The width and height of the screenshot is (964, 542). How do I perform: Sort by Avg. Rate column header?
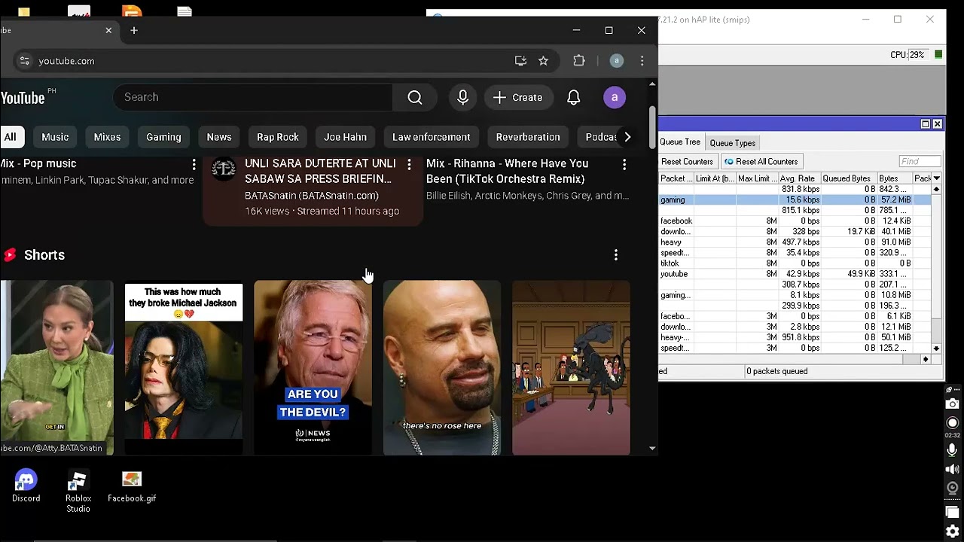800,178
